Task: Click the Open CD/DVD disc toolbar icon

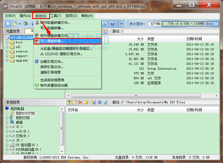Action: tap(26, 24)
